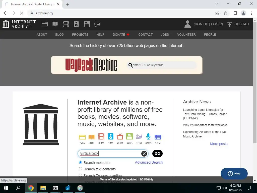Click the Internet Archive browser tab
This screenshot has width=257, height=193.
(x=32, y=4)
